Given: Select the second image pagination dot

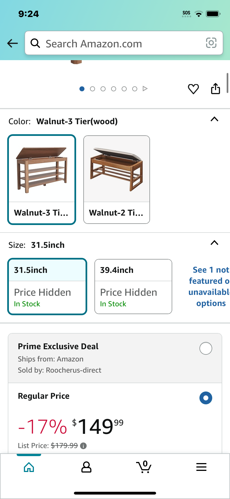Looking at the screenshot, I should 92,89.
